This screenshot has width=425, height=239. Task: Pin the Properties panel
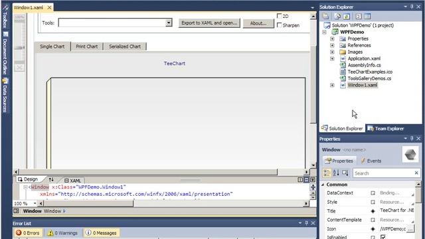tap(412, 139)
